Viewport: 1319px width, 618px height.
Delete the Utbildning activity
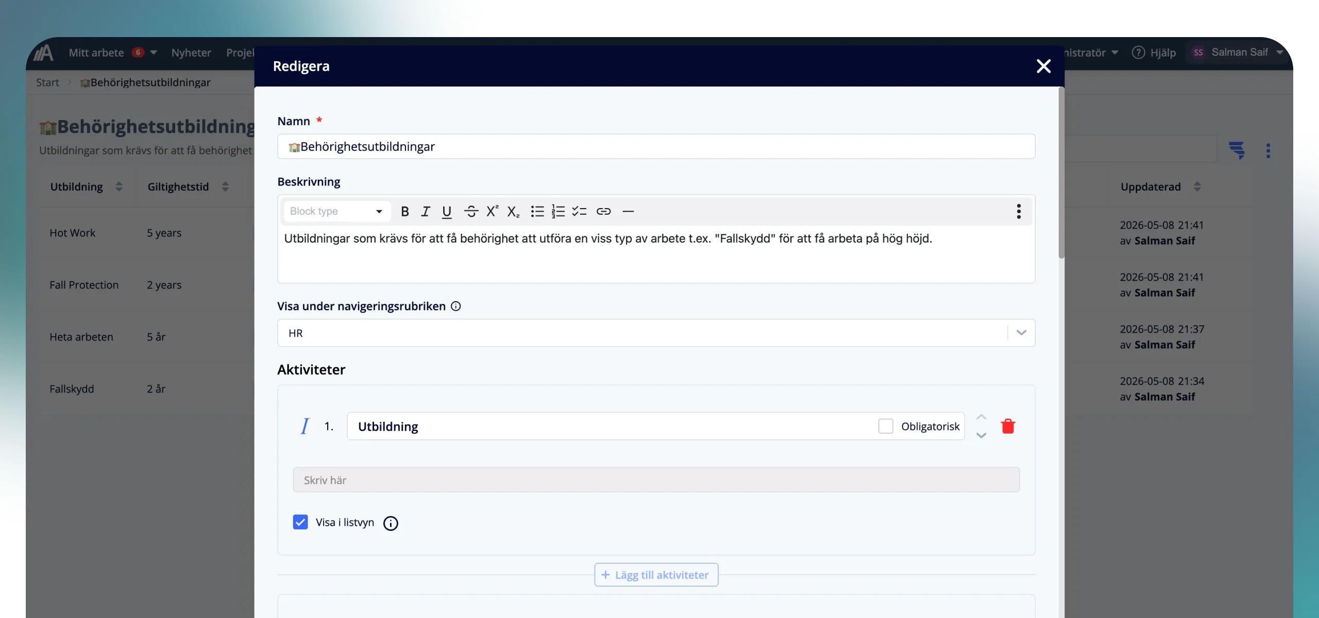coord(1008,426)
